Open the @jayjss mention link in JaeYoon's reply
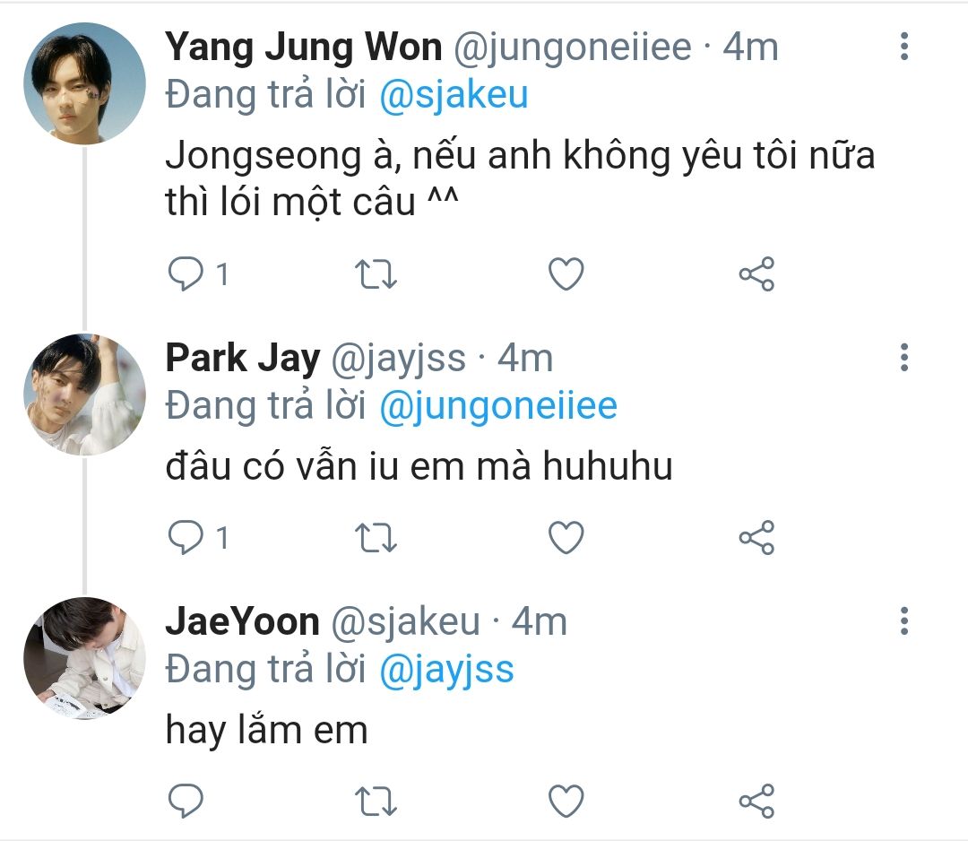Screen dimensions: 968x841 [x=446, y=669]
